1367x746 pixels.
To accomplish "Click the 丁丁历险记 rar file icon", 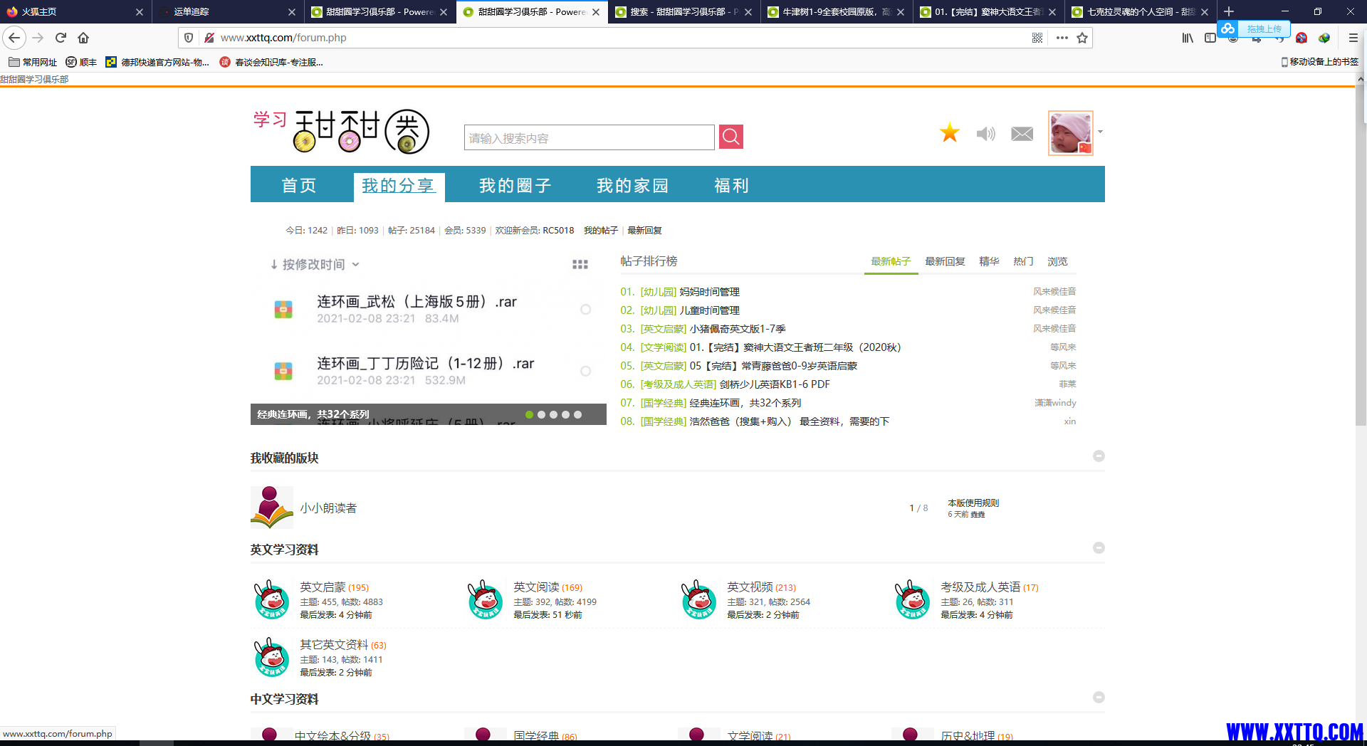I will [283, 371].
